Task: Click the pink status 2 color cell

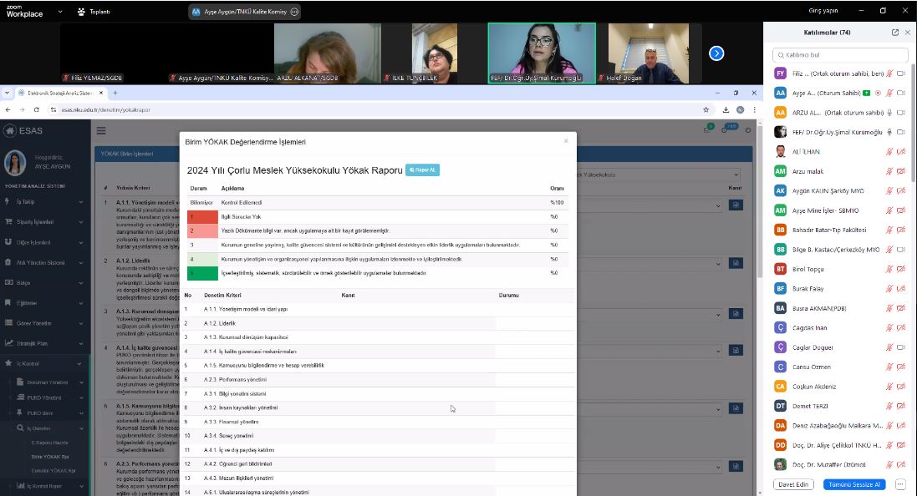Action: (202, 230)
